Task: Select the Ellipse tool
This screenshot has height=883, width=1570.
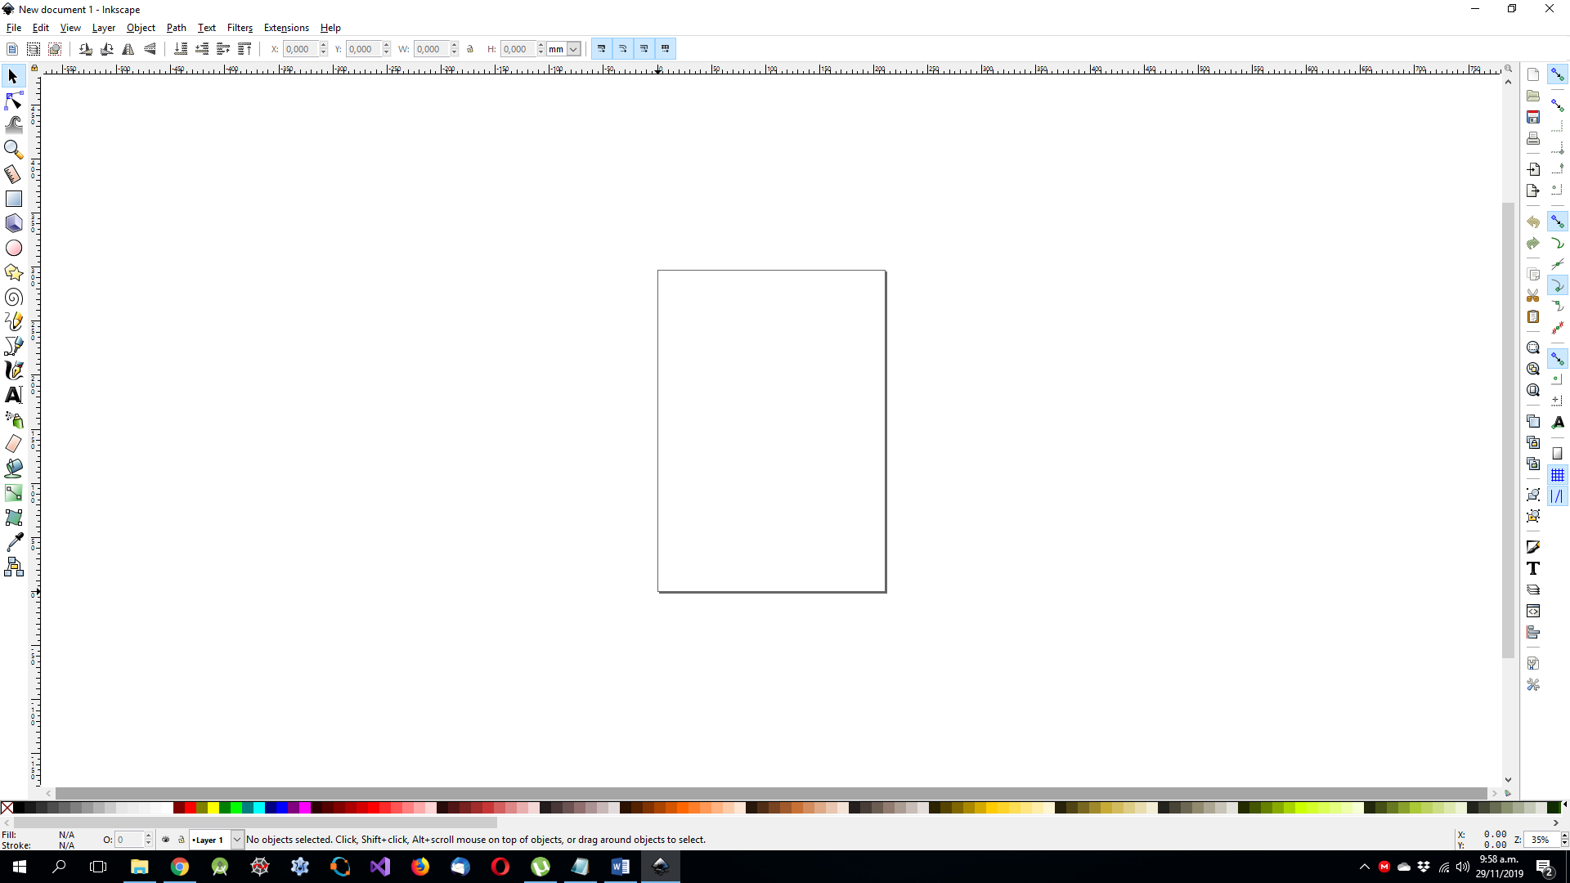Action: 14,248
